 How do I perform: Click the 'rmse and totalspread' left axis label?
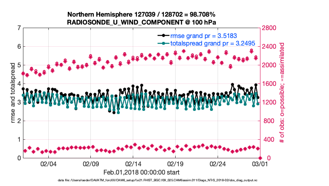click(x=13, y=93)
